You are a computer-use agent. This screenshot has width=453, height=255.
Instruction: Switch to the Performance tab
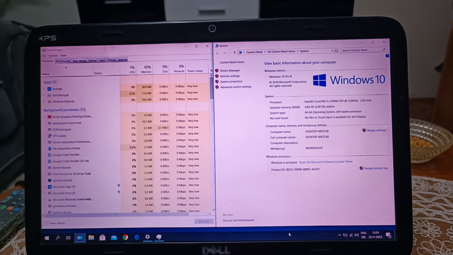63,61
